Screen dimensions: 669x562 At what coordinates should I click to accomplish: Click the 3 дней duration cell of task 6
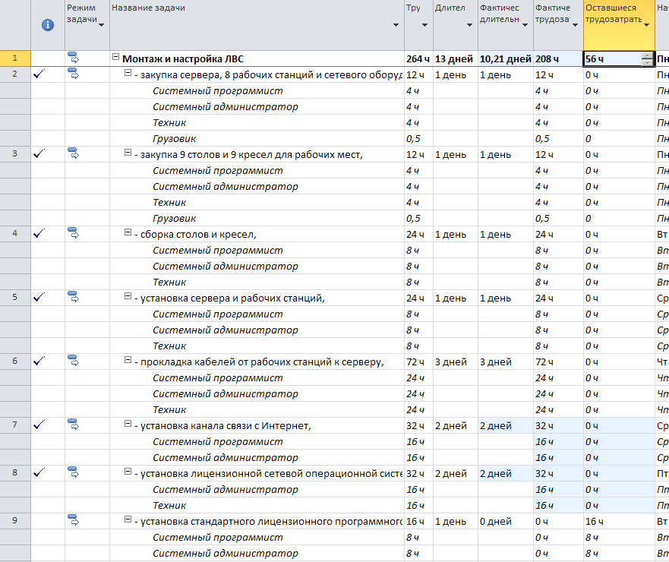pyautogui.click(x=456, y=362)
